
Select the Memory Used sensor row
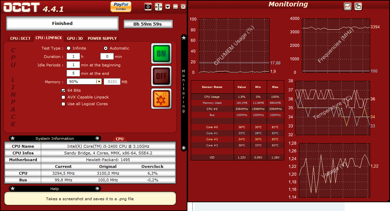click(x=237, y=103)
